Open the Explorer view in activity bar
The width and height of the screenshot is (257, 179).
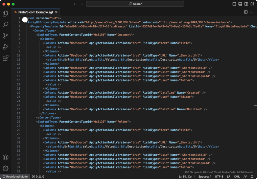[5, 14]
